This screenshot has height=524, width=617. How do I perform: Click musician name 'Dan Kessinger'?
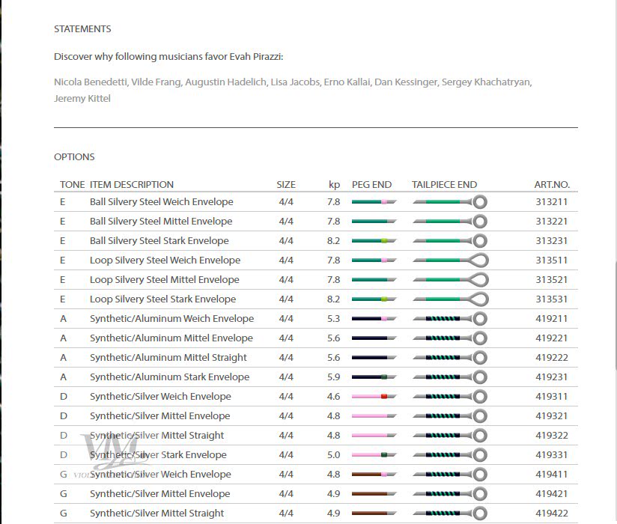[405, 82]
